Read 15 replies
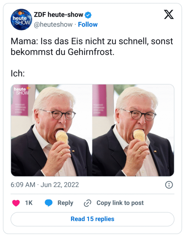 (92, 219)
